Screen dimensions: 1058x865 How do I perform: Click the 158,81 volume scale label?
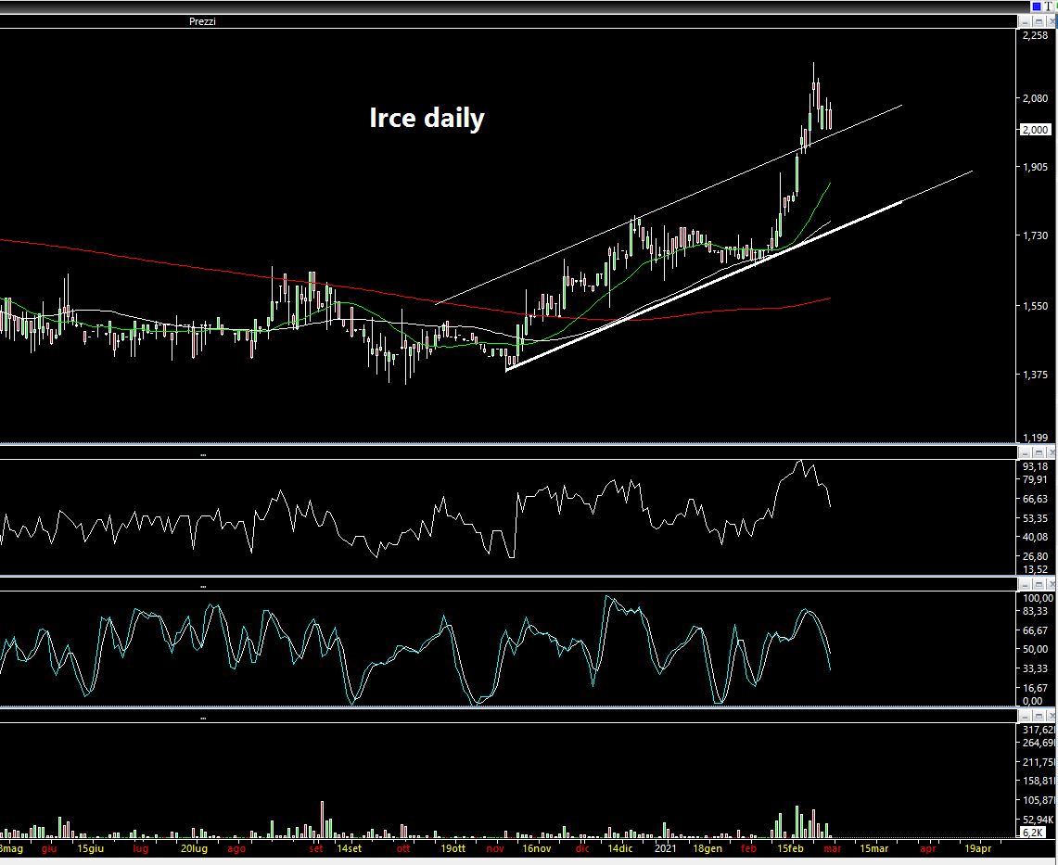point(1039,782)
